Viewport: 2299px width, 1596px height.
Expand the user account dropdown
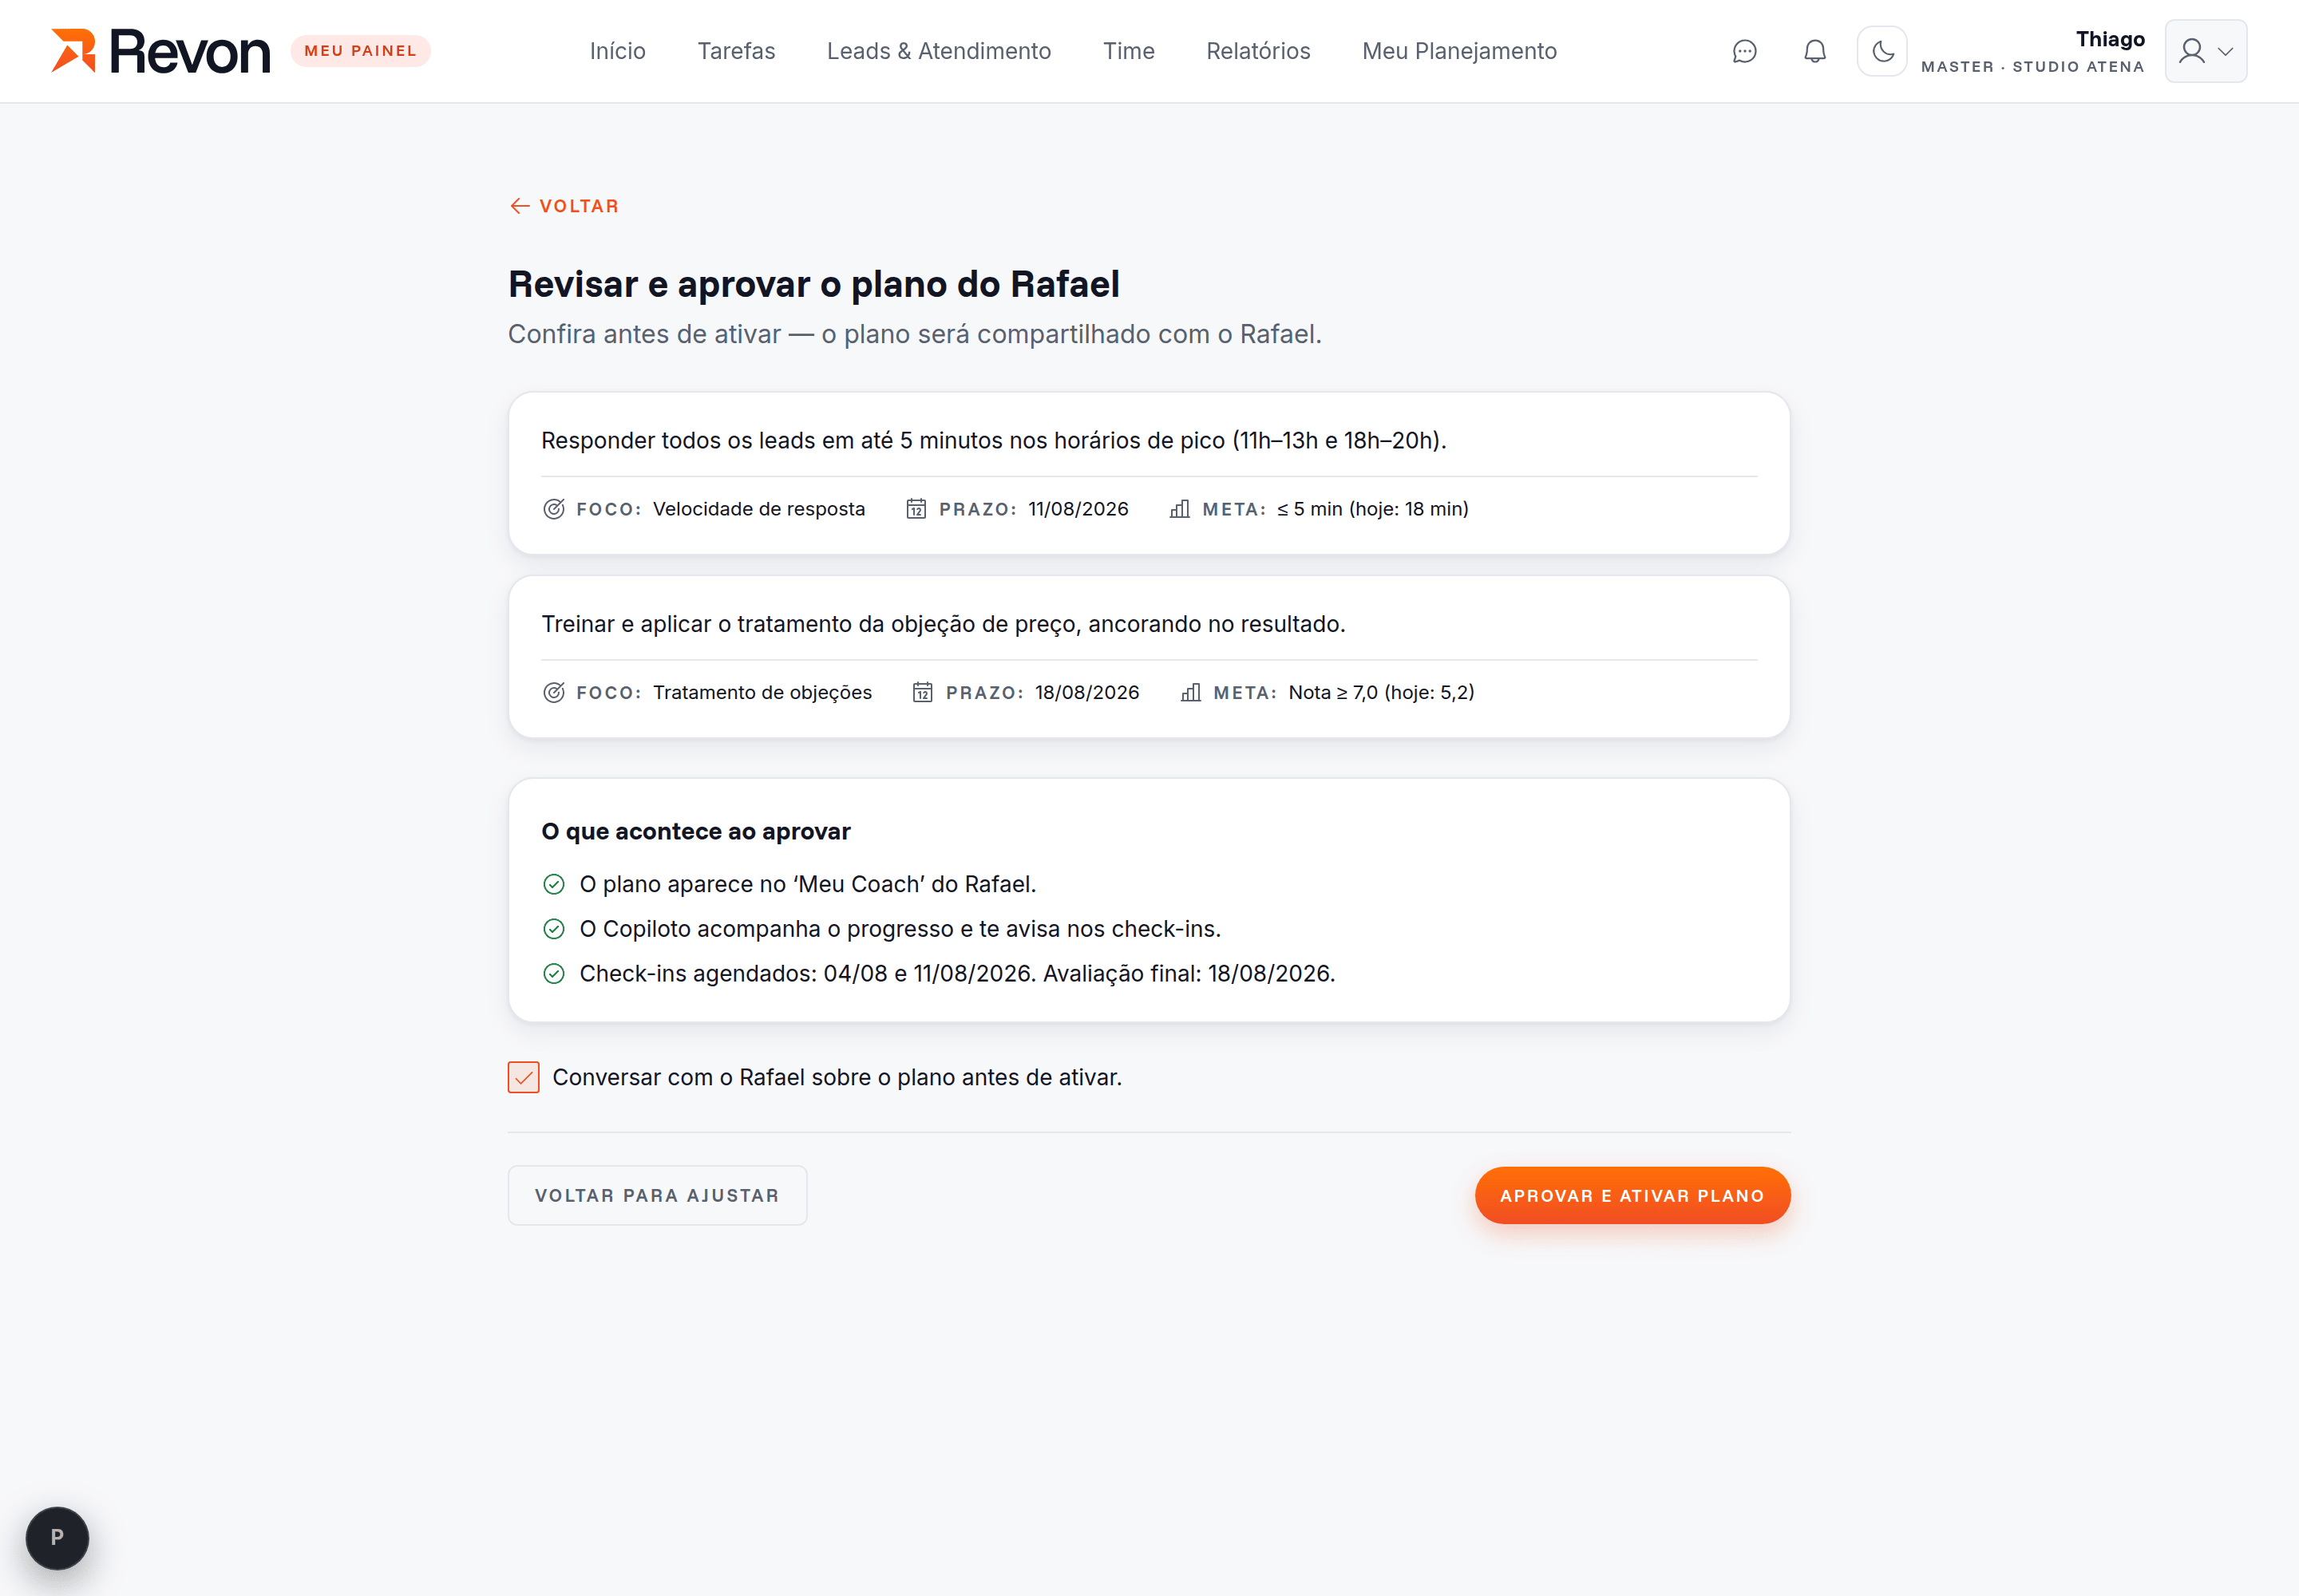[x=2205, y=51]
